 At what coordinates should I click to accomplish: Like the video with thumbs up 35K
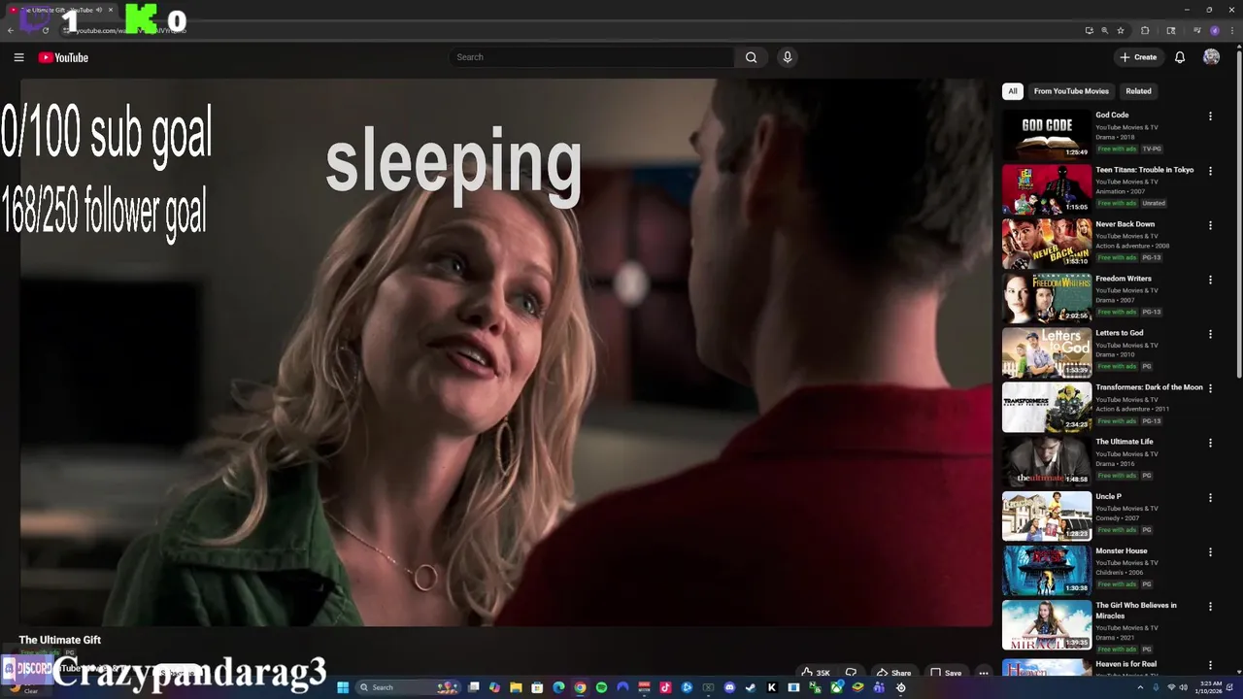[x=815, y=672]
